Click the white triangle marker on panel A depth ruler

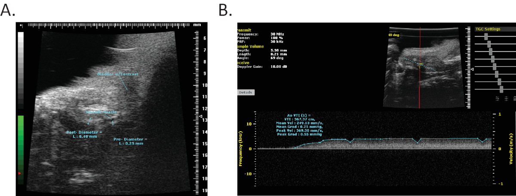click(x=200, y=116)
